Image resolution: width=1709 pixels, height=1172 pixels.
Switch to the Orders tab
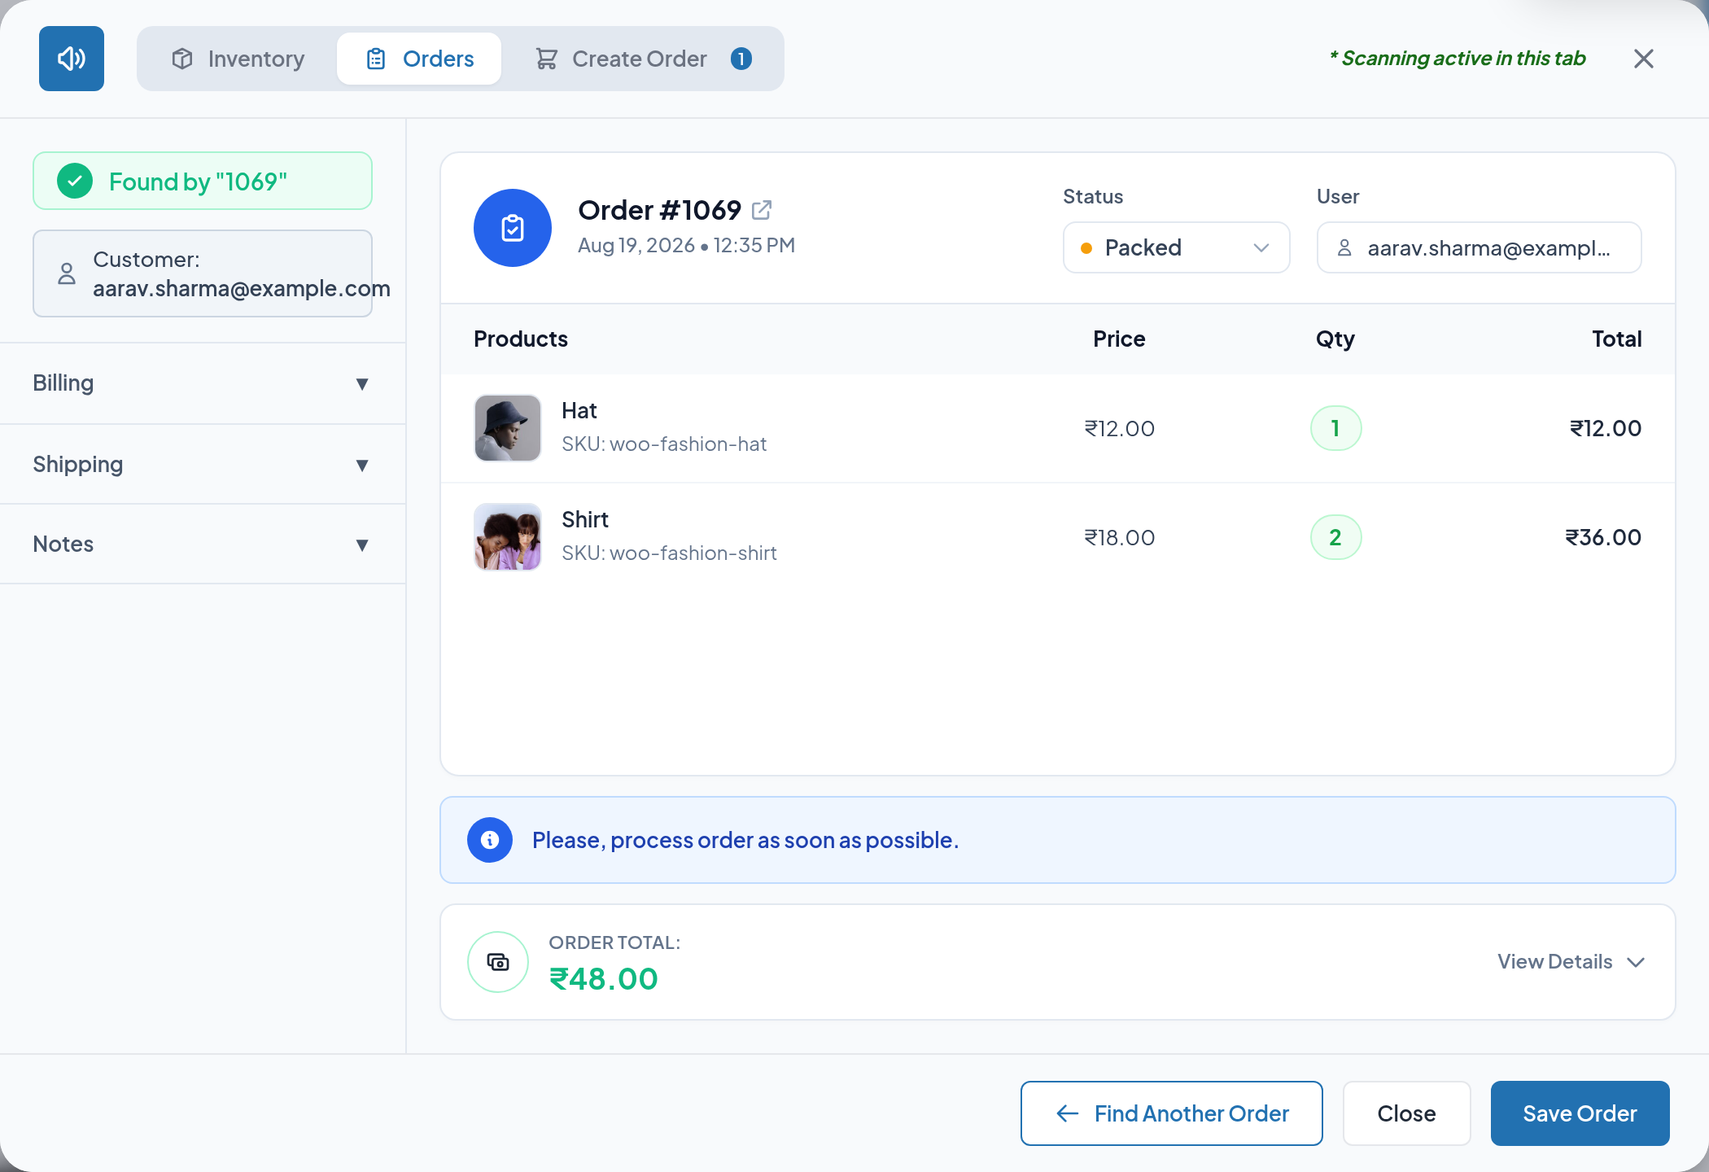click(x=420, y=59)
